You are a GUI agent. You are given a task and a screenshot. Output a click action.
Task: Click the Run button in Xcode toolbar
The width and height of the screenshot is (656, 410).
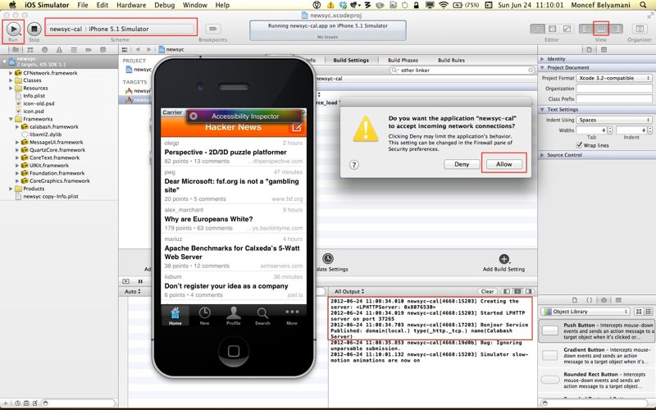(x=13, y=28)
